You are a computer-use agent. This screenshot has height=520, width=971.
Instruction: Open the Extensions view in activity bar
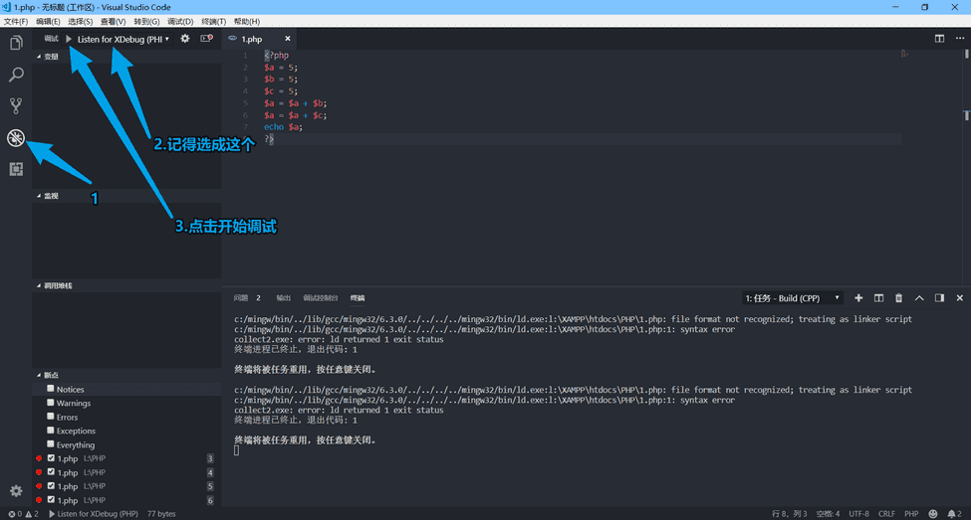pyautogui.click(x=16, y=169)
